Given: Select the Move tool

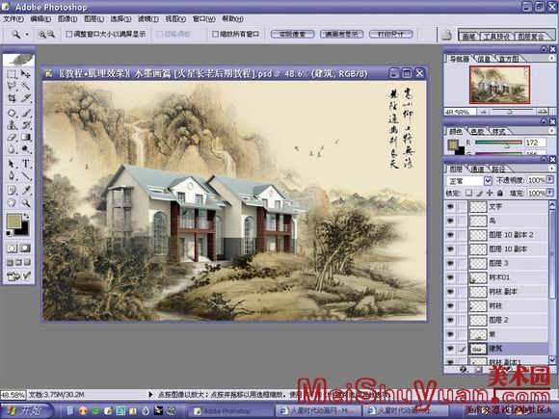Looking at the screenshot, I should tap(26, 74).
